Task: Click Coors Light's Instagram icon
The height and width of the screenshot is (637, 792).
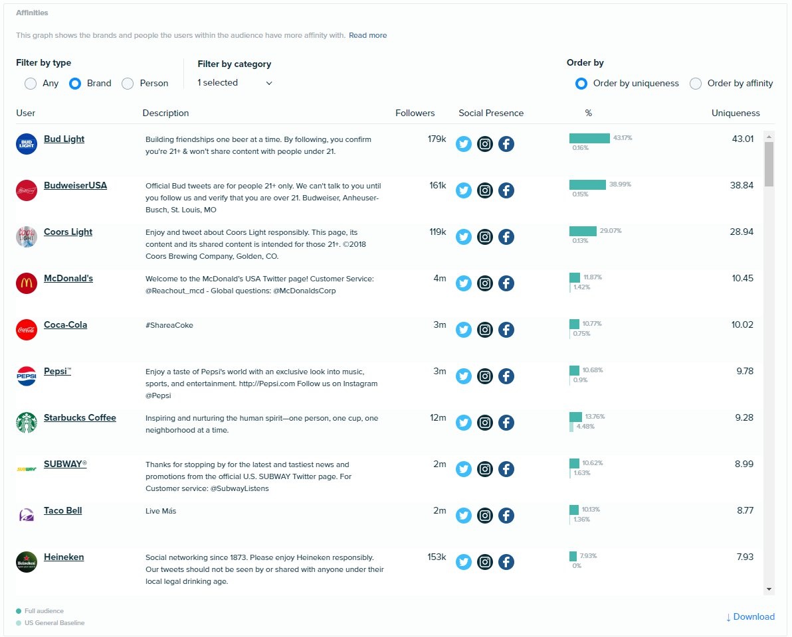Action: click(x=485, y=236)
